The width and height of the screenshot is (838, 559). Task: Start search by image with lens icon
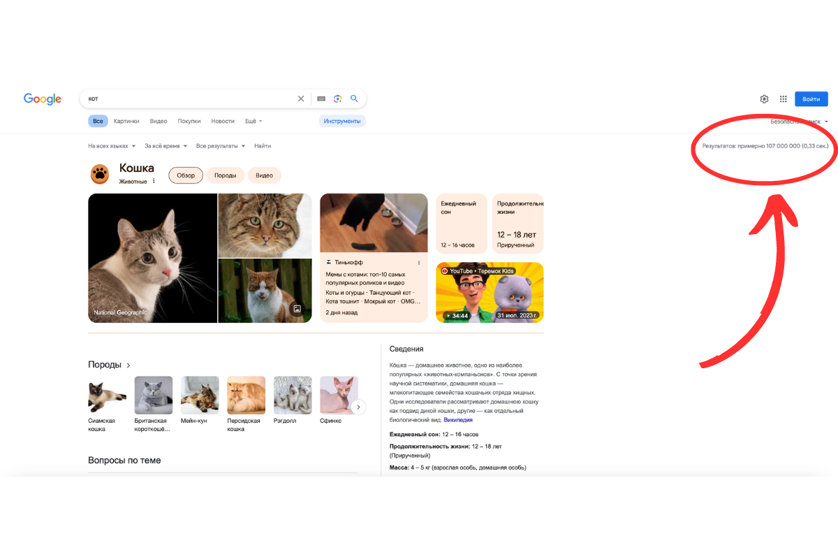pos(338,99)
